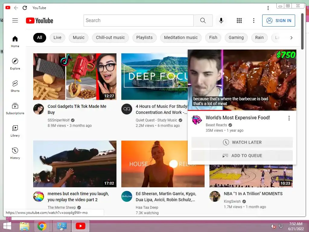
Task: Click the YouTube favicon in title bar
Action: pos(8,8)
